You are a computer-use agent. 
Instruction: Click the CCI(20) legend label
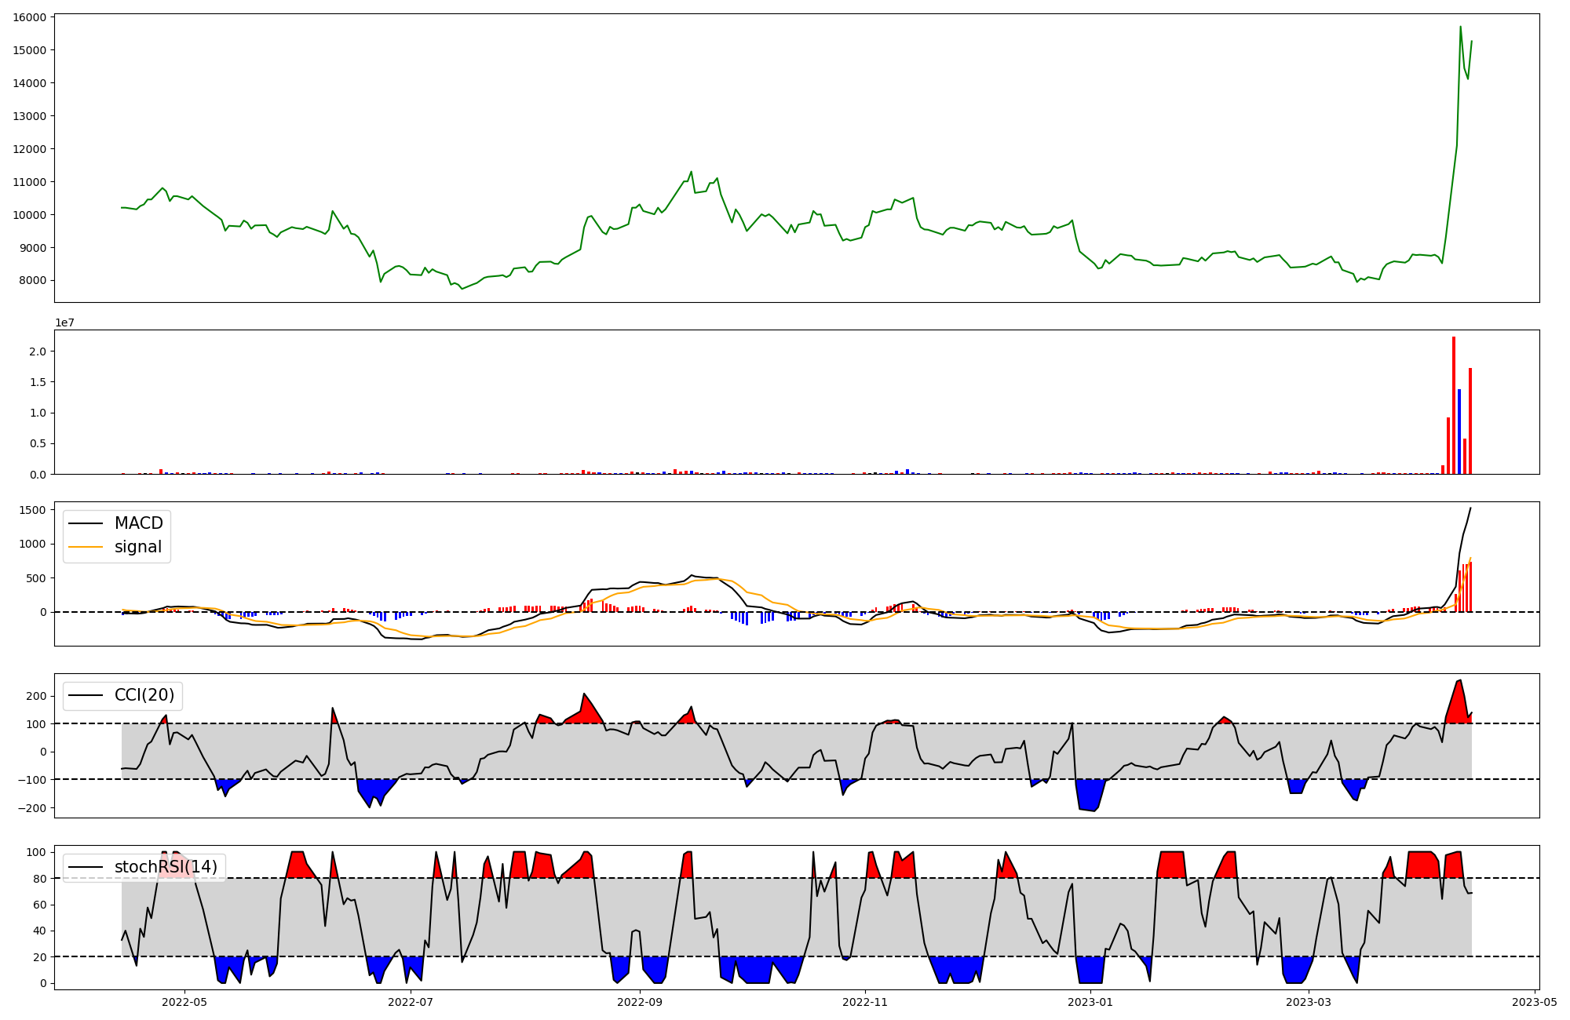[x=144, y=695]
